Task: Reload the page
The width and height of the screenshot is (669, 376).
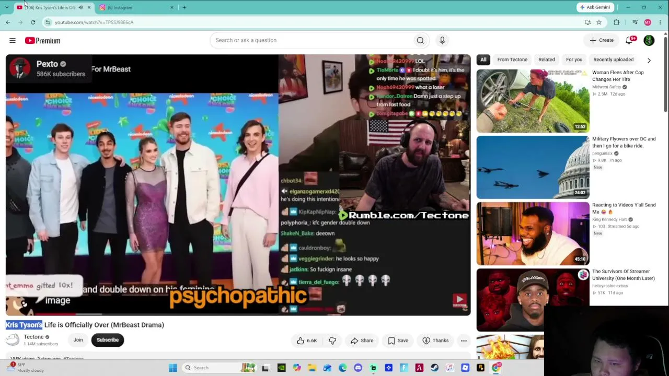Action: click(x=33, y=22)
